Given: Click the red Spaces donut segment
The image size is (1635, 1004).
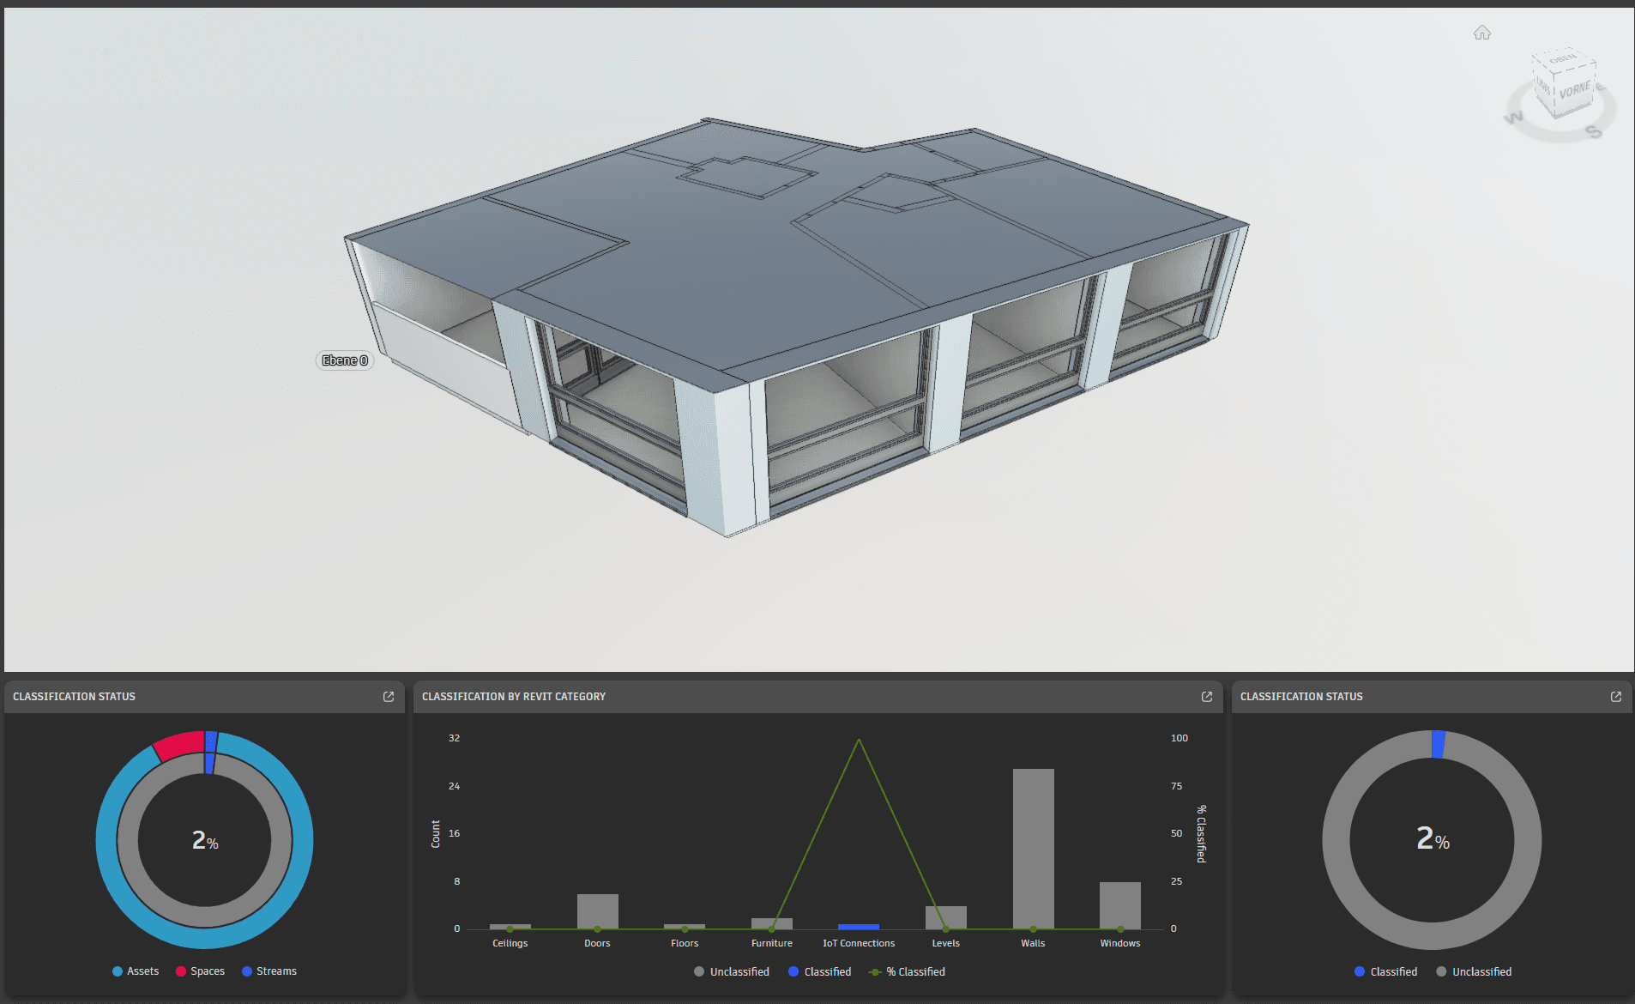Looking at the screenshot, I should [178, 745].
